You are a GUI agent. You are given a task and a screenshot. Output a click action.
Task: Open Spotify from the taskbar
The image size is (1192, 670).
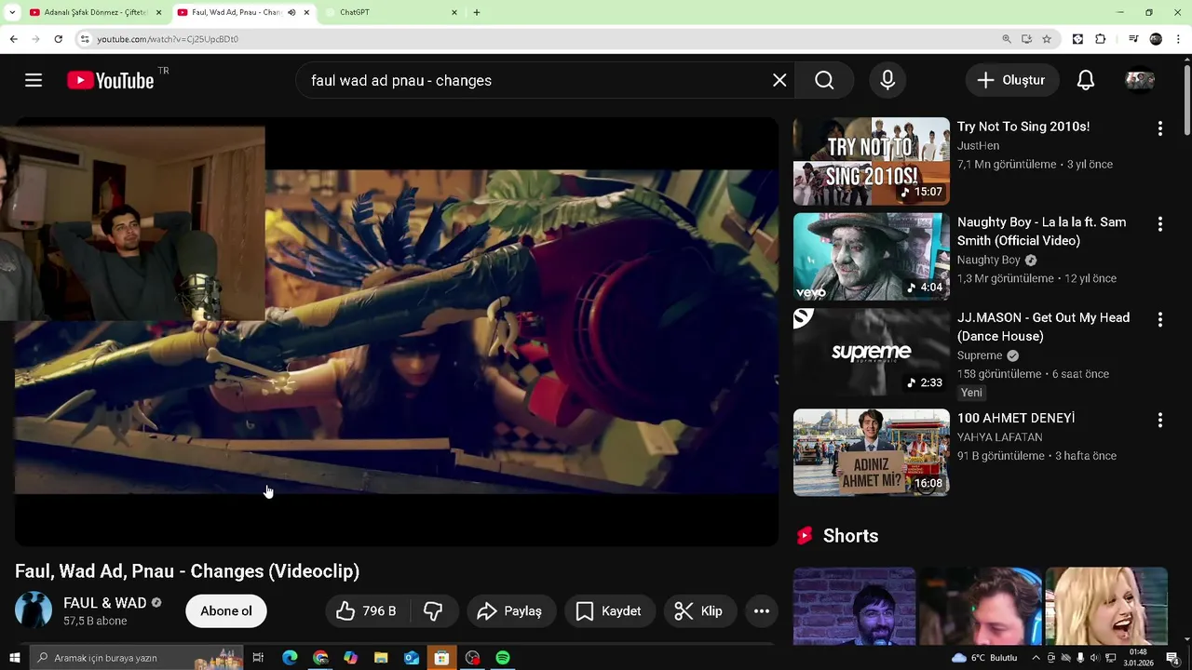point(503,658)
